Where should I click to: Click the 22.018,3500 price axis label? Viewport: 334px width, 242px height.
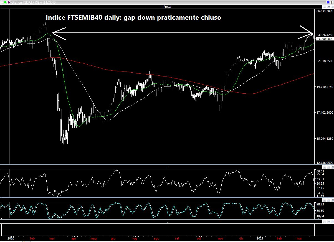pyautogui.click(x=325, y=61)
